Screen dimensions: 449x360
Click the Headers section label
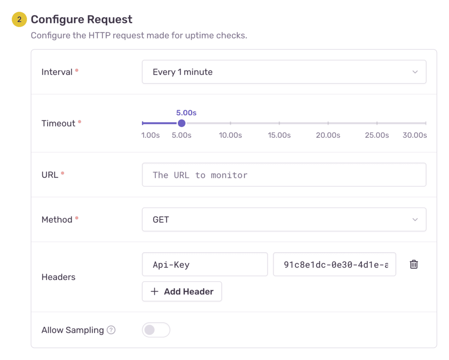(58, 277)
